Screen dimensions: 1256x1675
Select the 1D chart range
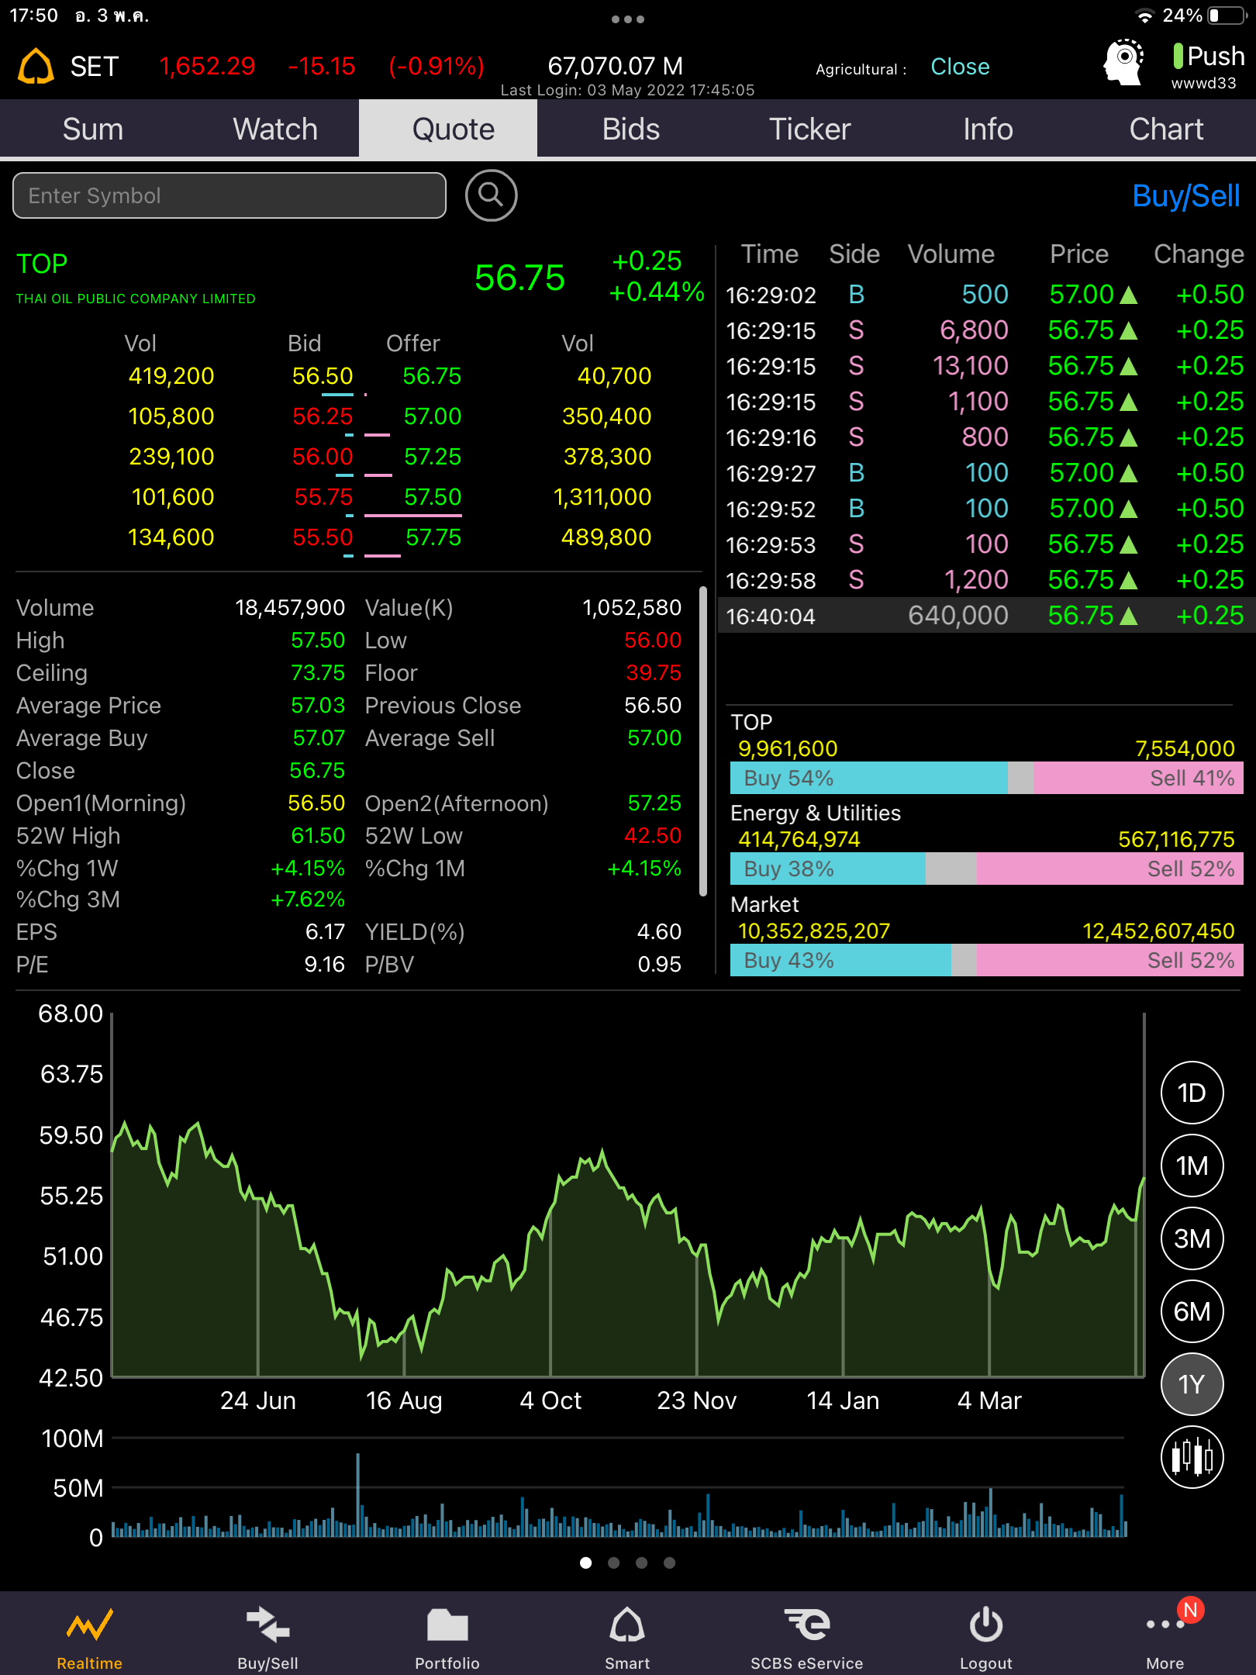(1192, 1093)
